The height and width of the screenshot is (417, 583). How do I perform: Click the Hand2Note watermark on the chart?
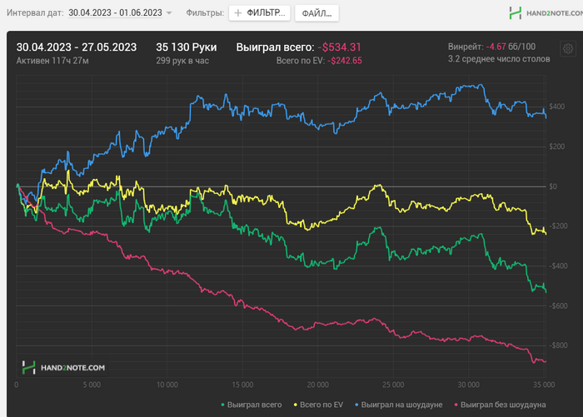[63, 367]
